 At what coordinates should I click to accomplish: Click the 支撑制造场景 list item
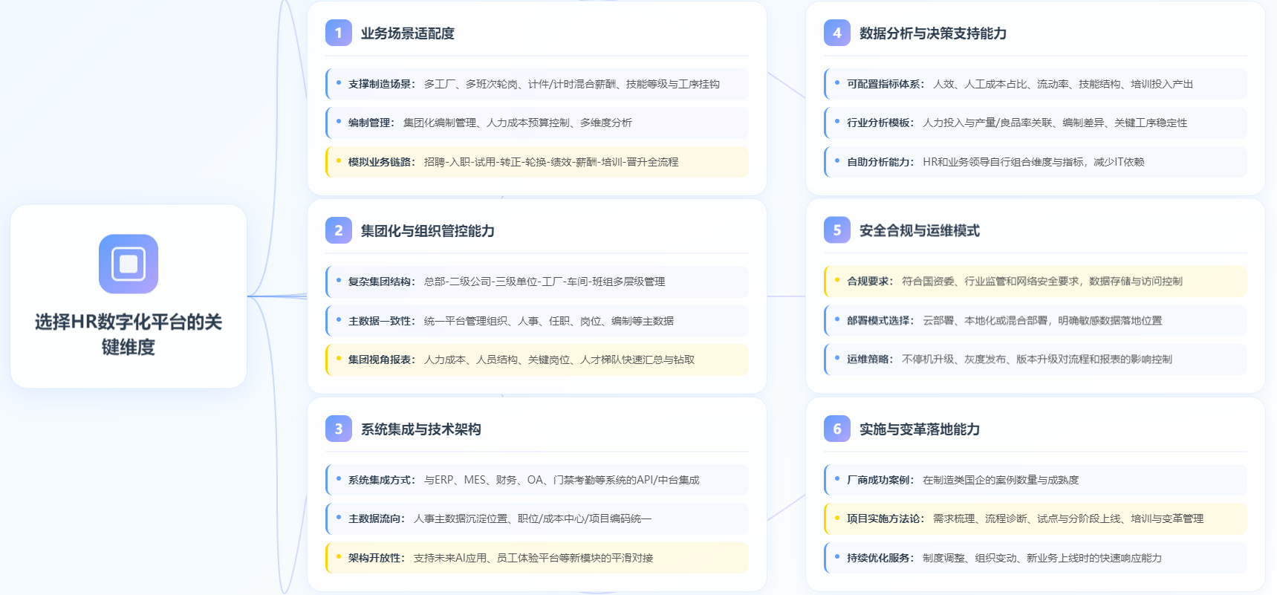(x=536, y=84)
